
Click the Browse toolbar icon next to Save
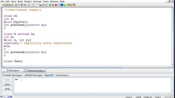pyautogui.click(x=9, y=5)
